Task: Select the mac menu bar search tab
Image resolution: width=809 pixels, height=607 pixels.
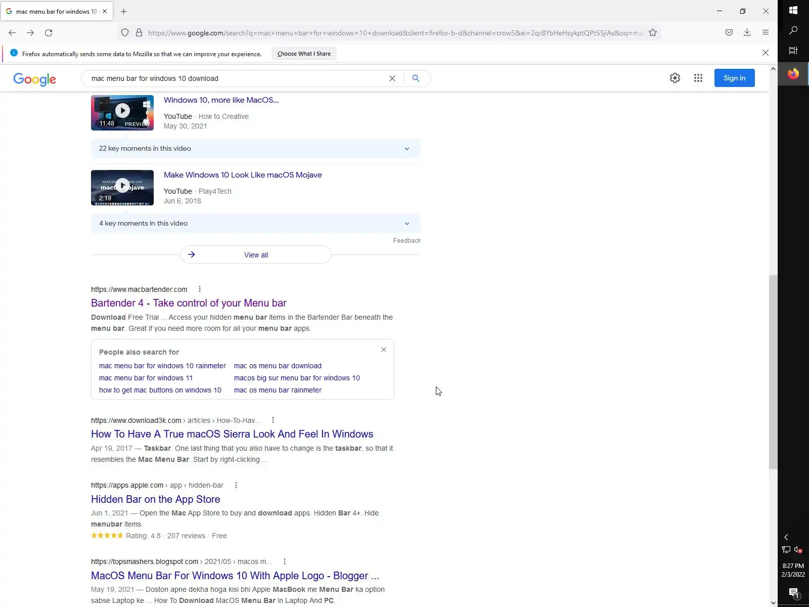Action: coord(57,11)
